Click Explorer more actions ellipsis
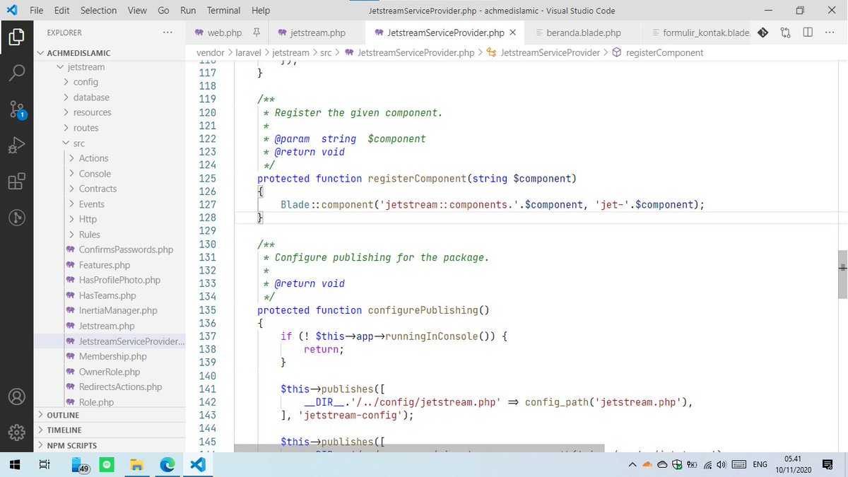Viewport: 848px width, 477px height. click(167, 33)
